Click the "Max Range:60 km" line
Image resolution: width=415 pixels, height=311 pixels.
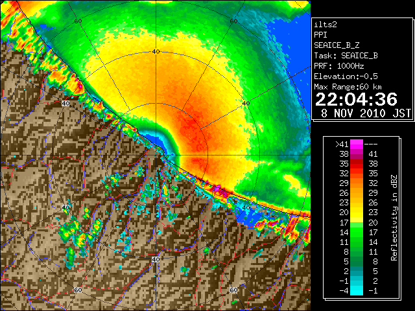(348, 87)
